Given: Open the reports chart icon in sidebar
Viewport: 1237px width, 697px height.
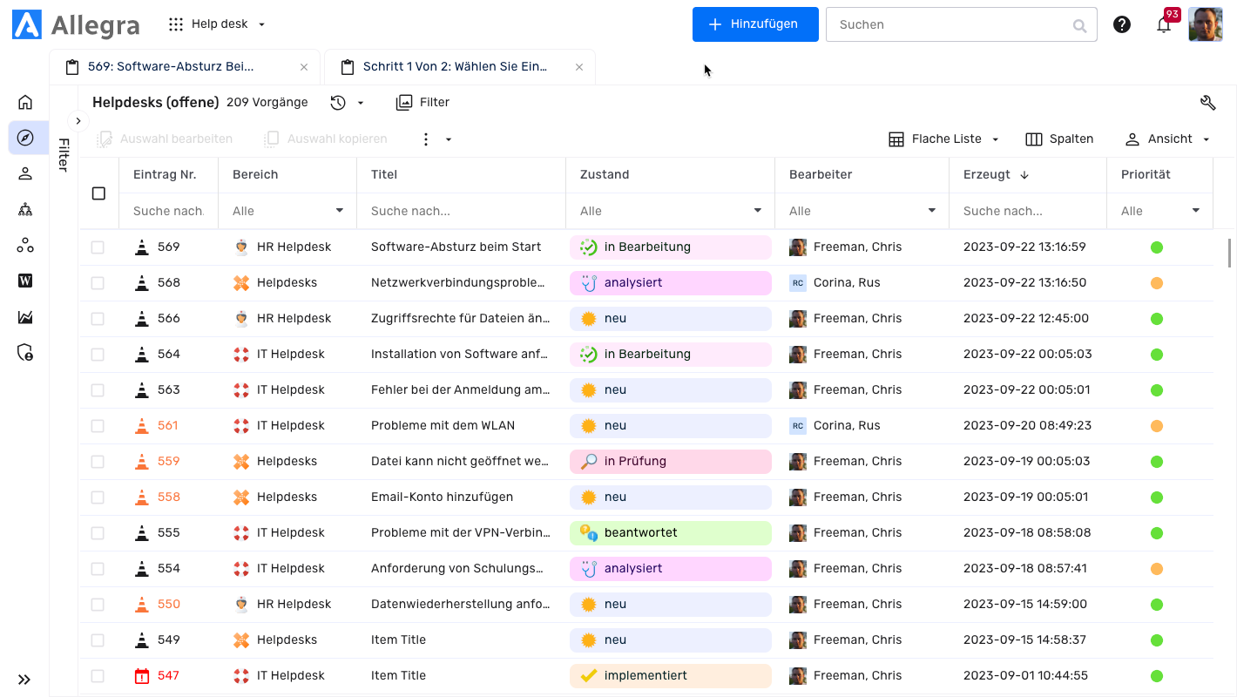Looking at the screenshot, I should [x=25, y=317].
